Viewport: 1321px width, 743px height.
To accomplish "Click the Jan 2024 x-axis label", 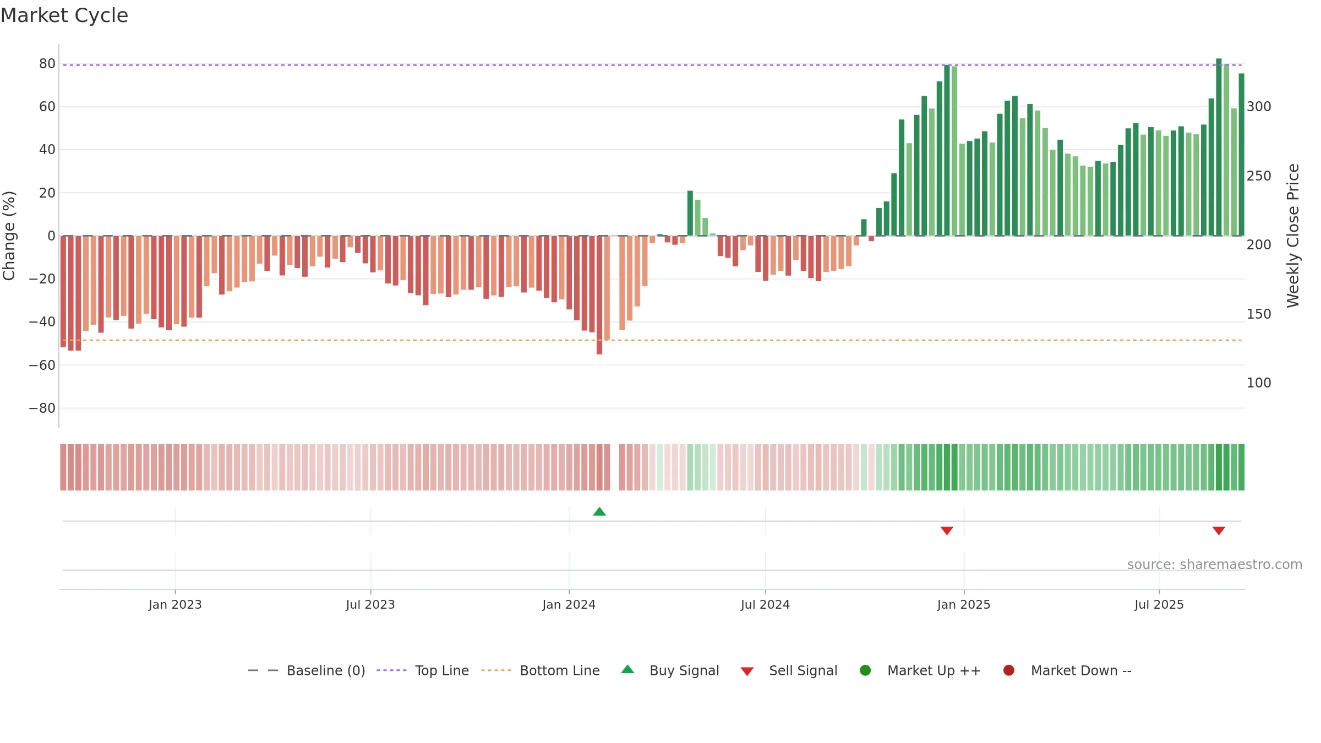I will [569, 604].
